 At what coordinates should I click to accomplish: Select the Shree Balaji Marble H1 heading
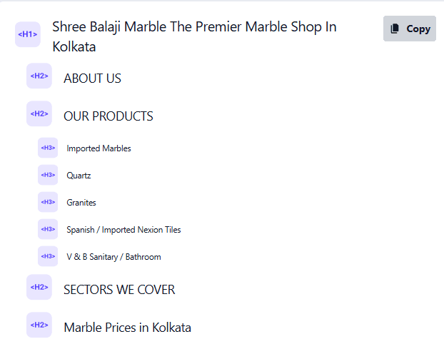(x=194, y=36)
